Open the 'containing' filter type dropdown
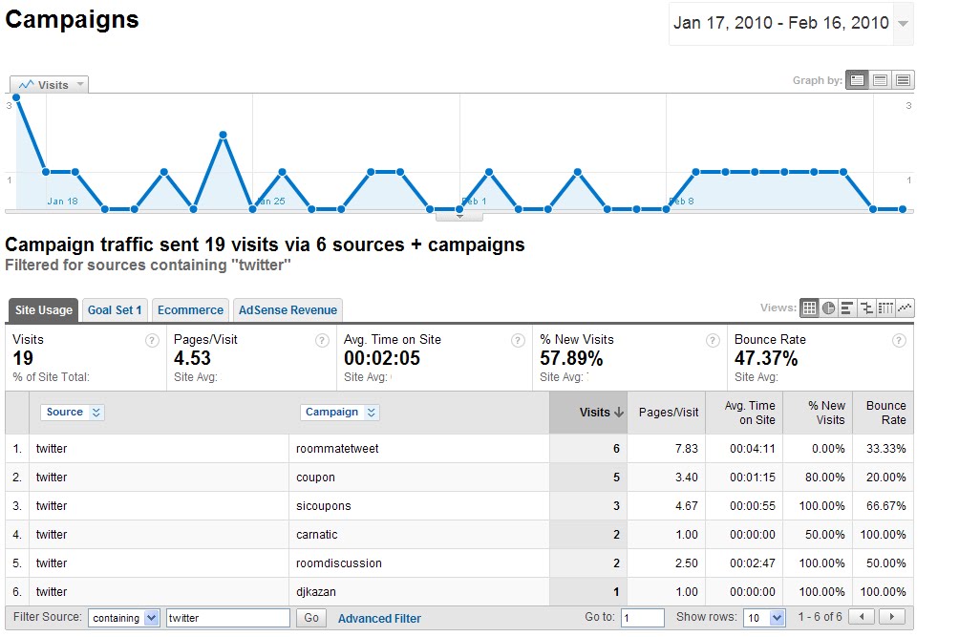This screenshot has width=959, height=637. (x=123, y=618)
